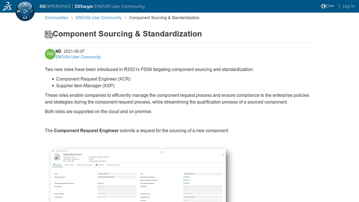Go to Communities breadcrumb
This screenshot has height=202, width=359.
coord(57,18)
